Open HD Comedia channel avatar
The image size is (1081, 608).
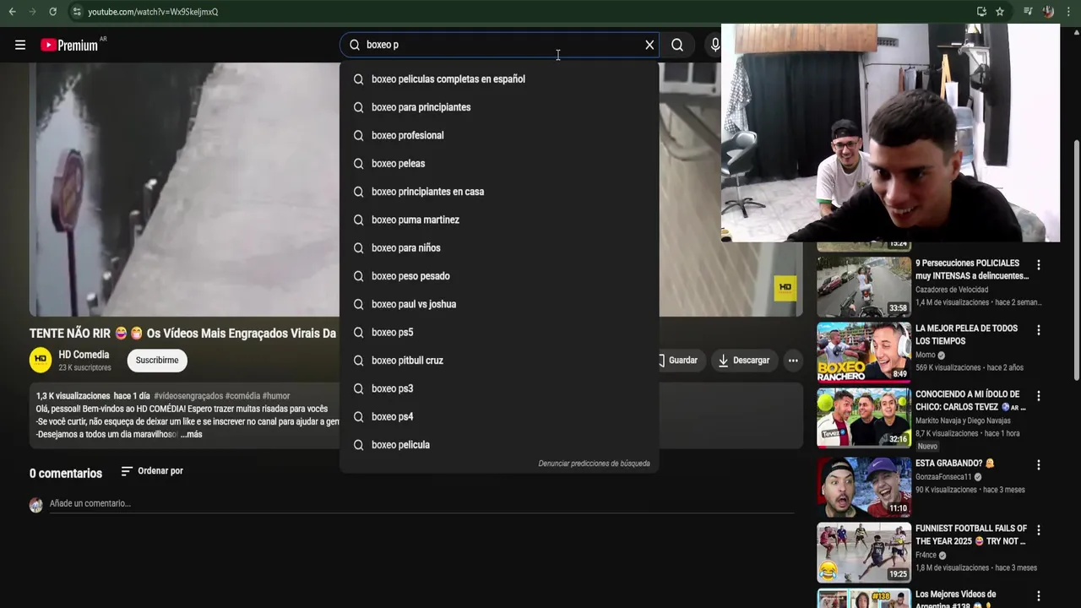click(x=41, y=361)
